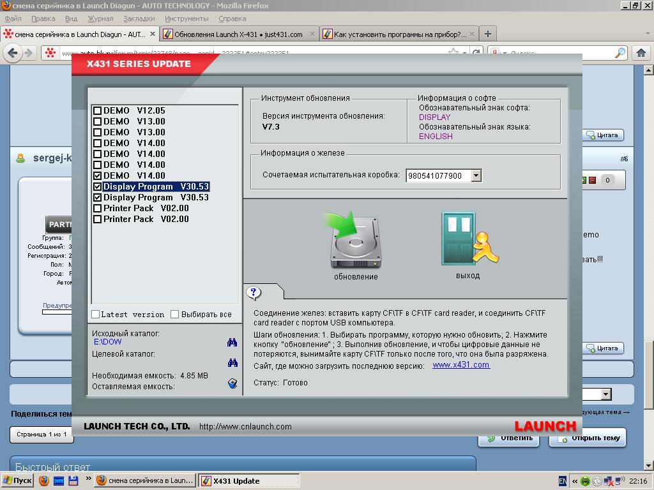Uncheck the checked DEMO V14.00 checkbox

click(x=97, y=175)
